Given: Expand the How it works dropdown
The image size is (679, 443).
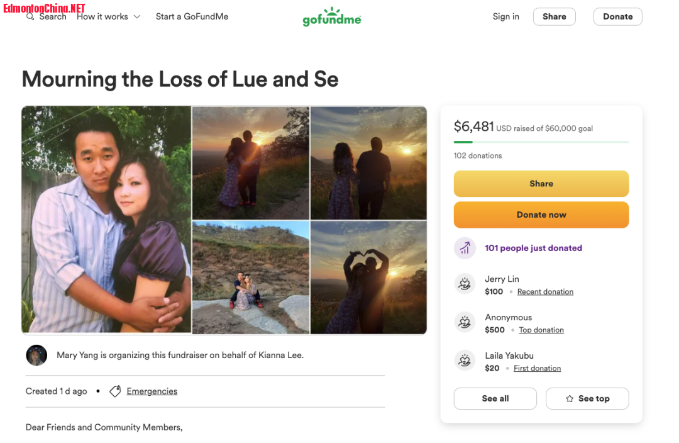Looking at the screenshot, I should click(108, 16).
